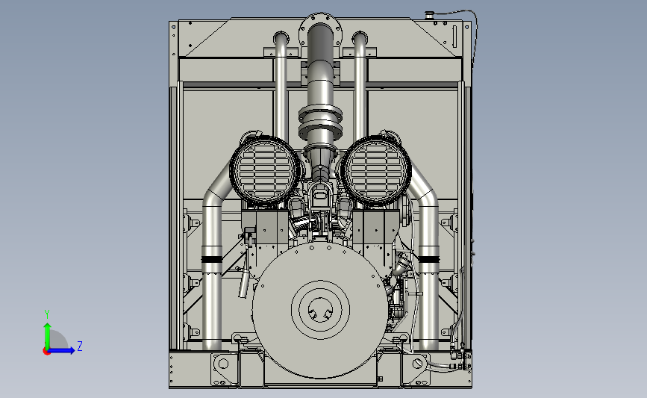647x398 pixels.
Task: Select the left base frame mounting bracket hole
Action: click(223, 364)
